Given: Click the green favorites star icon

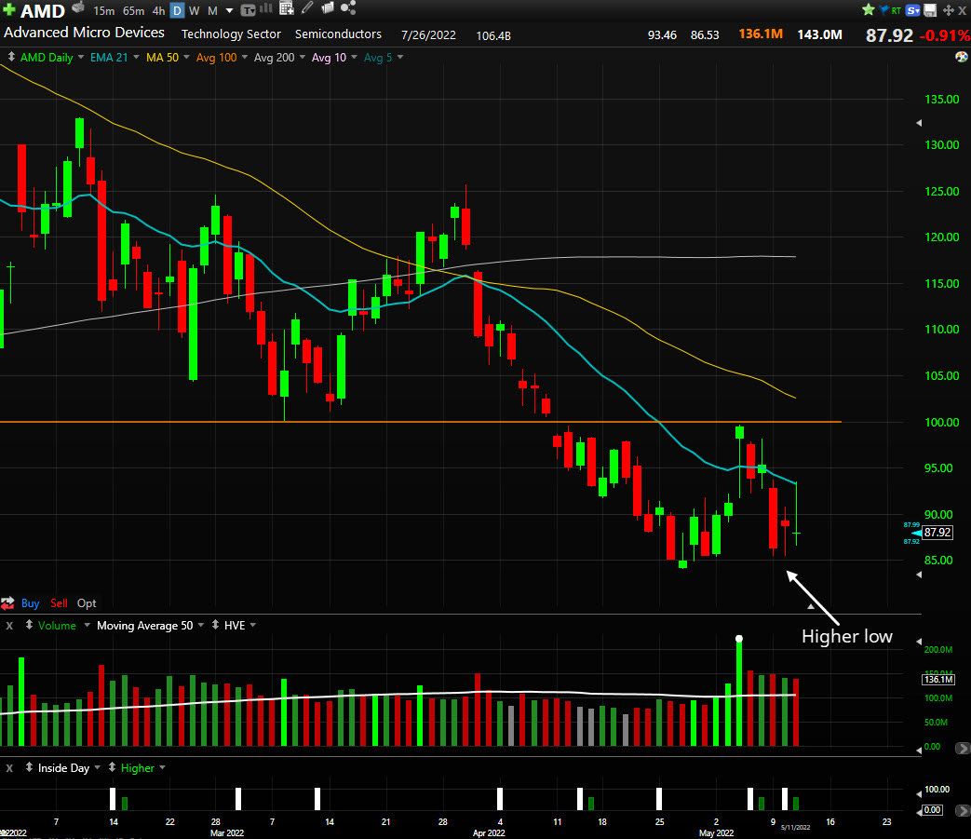Looking at the screenshot, I should [869, 9].
